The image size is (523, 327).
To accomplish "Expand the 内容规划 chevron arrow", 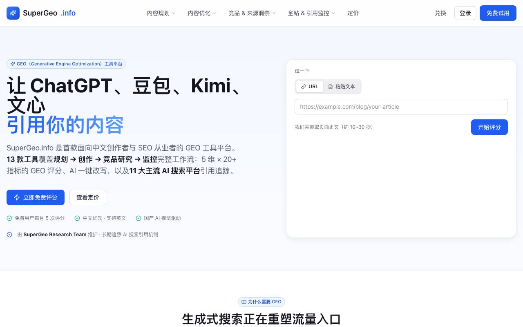I will tap(174, 13).
